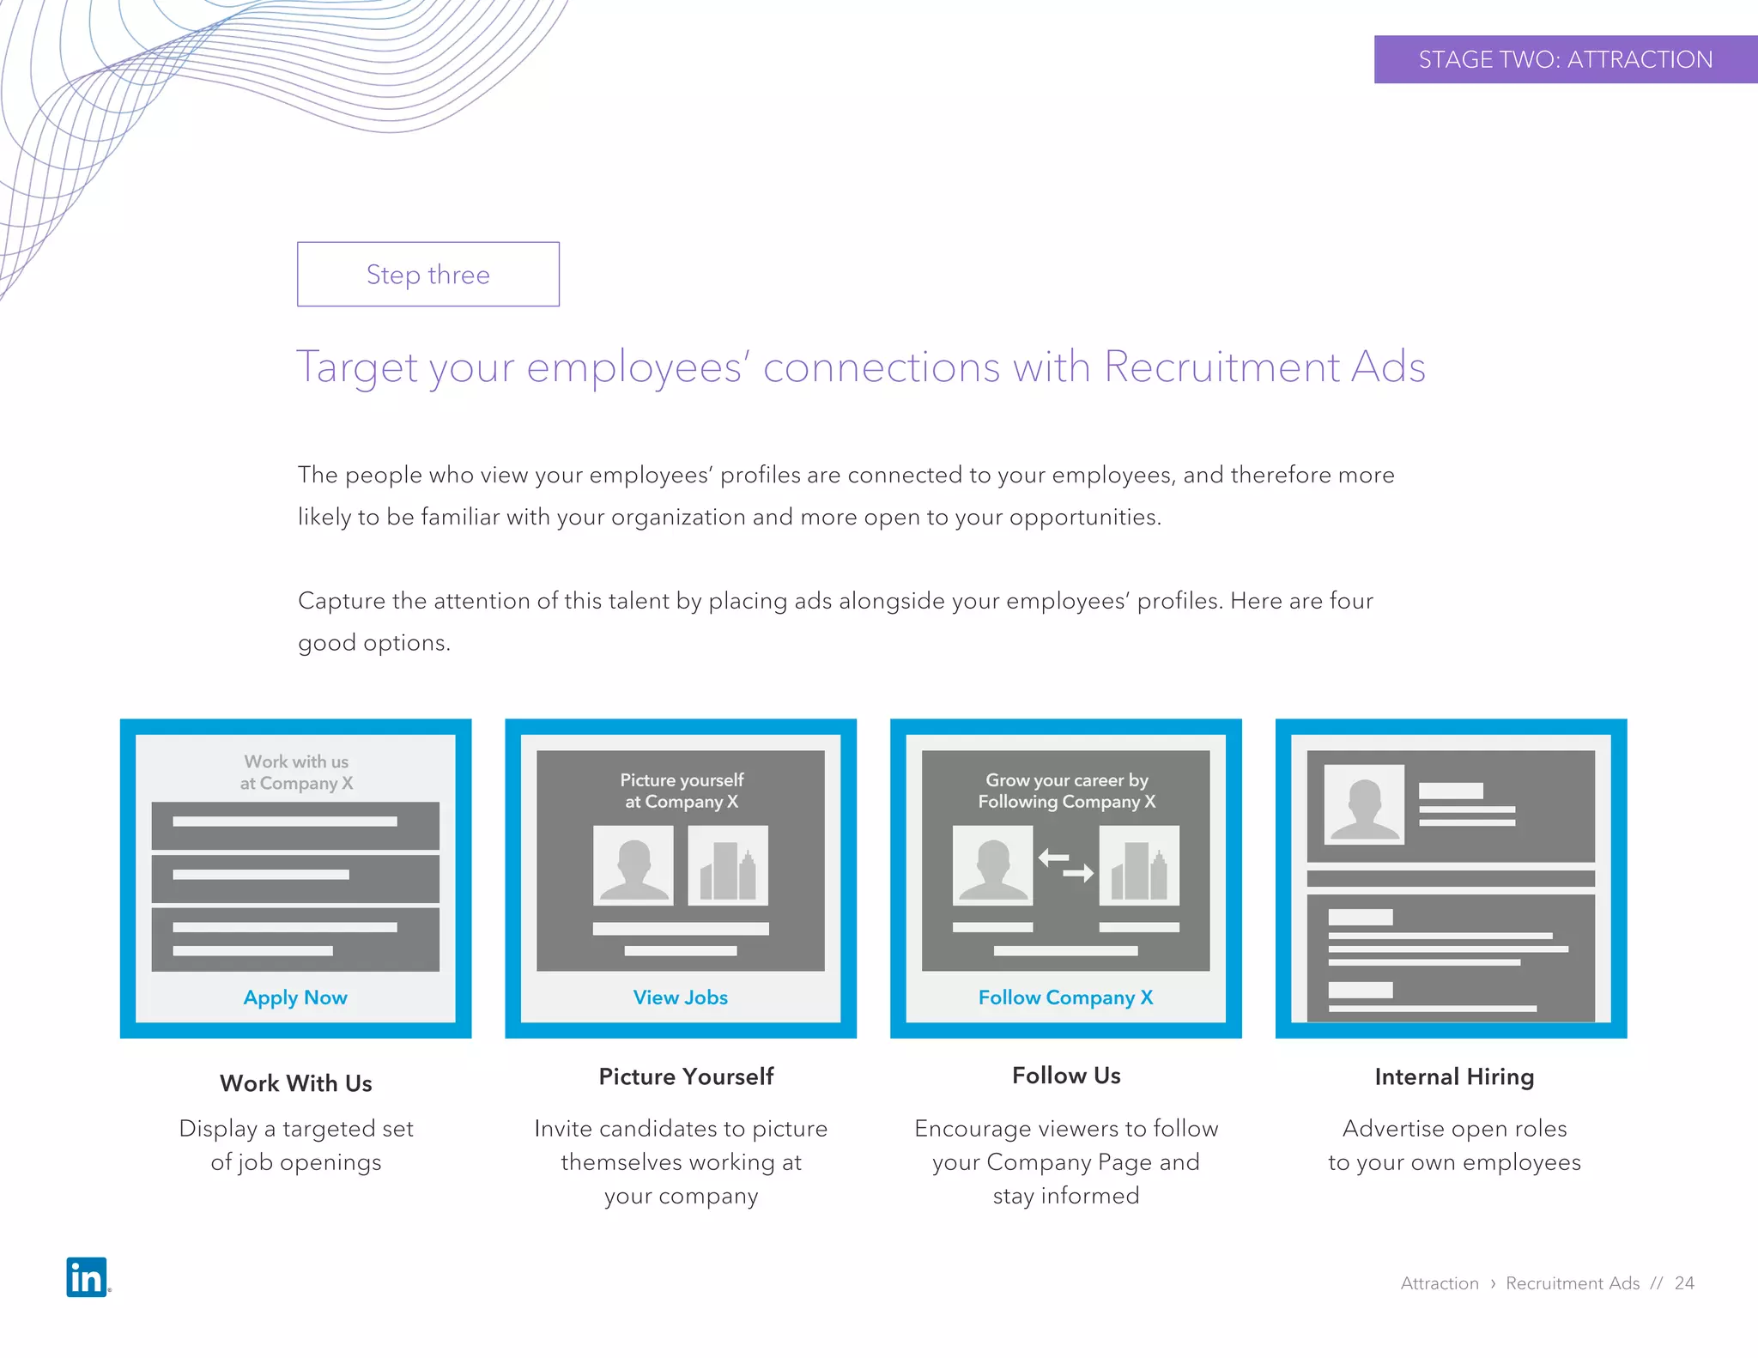The width and height of the screenshot is (1758, 1358).
Task: Click the building icon in Follow Us ad
Action: coord(1139,865)
